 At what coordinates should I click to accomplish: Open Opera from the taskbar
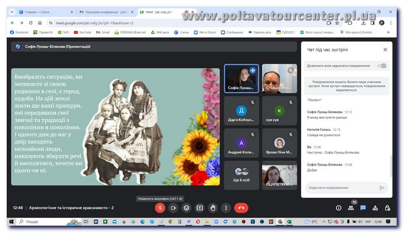click(198, 221)
